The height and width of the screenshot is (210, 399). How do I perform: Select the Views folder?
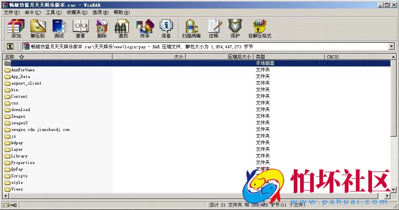tap(14, 189)
